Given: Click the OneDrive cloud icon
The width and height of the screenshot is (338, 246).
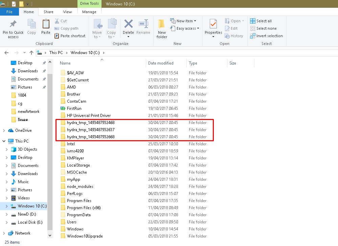Looking at the screenshot, I should 11,130.
